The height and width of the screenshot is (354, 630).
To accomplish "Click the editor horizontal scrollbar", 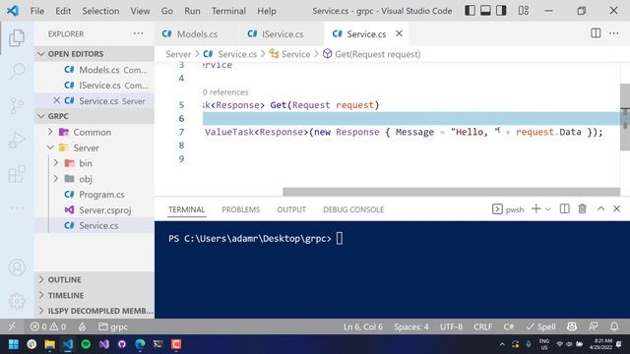I will point(451,192).
